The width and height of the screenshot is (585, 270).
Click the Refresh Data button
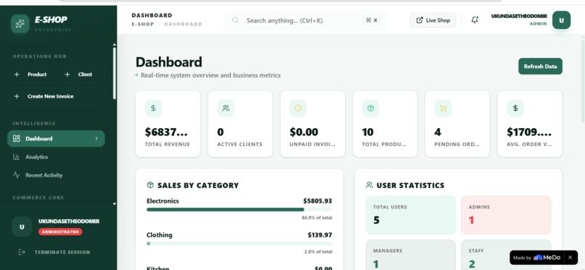point(540,66)
